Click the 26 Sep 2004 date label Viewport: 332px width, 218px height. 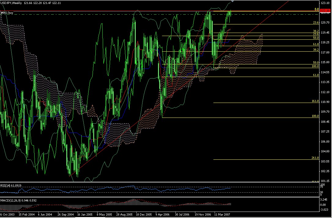click(66, 214)
